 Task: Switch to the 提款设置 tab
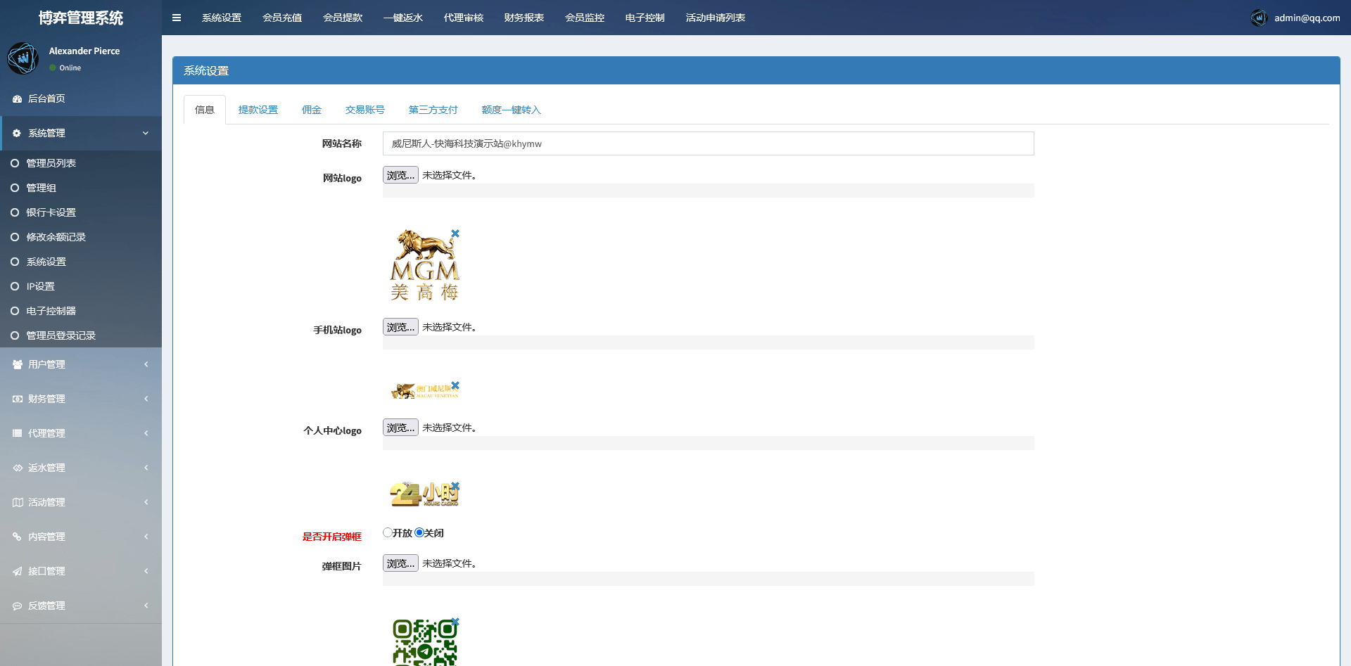[258, 110]
